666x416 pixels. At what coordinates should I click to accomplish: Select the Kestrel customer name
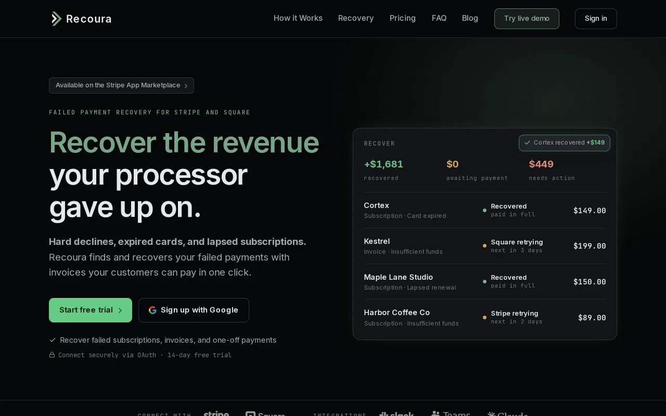[x=377, y=241]
